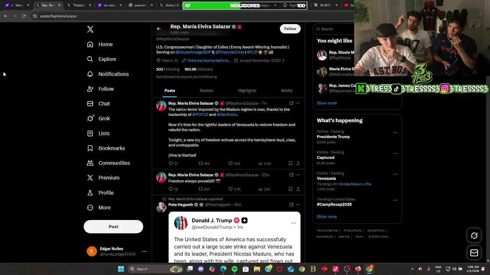Bookmark the Freedom always prevails post

[x=291, y=189]
